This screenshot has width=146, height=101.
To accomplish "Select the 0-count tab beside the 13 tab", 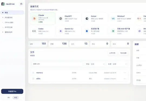I will click(100, 44).
